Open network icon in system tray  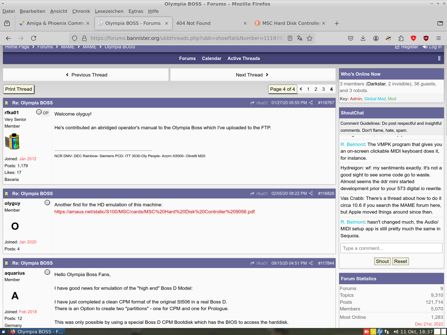[x=387, y=332]
